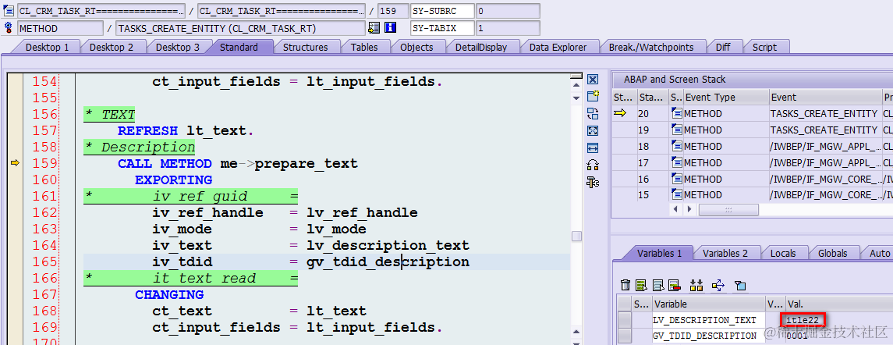The image size is (893, 345).
Task: Switch to the Desktop 3 tab
Action: point(177,48)
